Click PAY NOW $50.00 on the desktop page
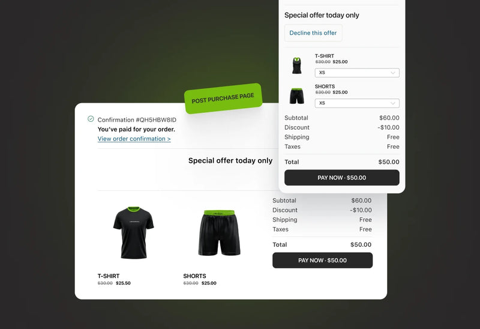Viewport: 480px width, 329px height. (x=322, y=261)
